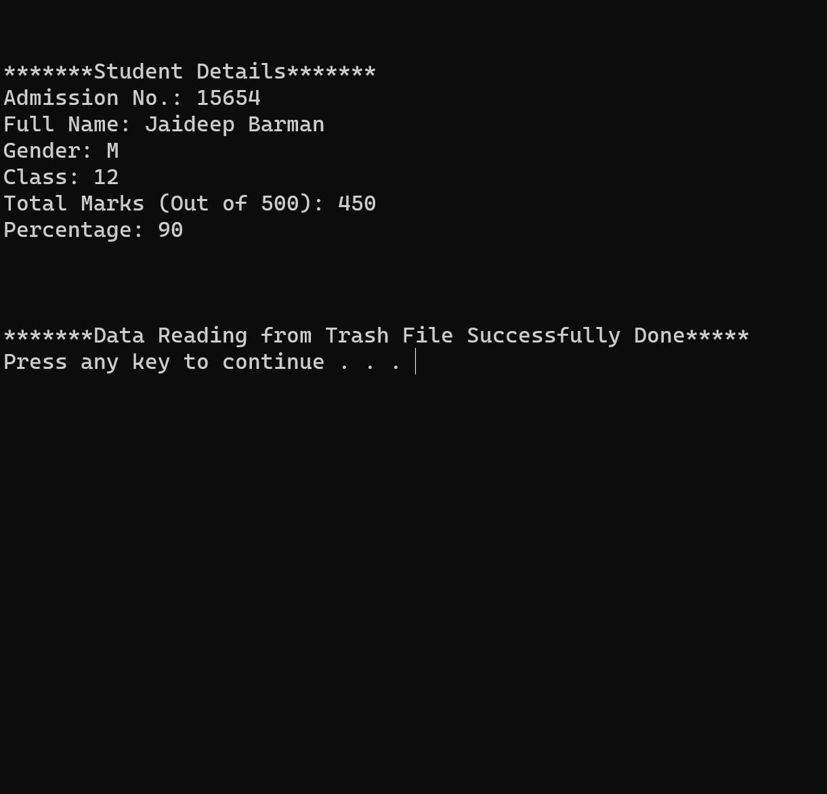The image size is (827, 794).
Task: Click the Full Name label
Action: tap(67, 125)
